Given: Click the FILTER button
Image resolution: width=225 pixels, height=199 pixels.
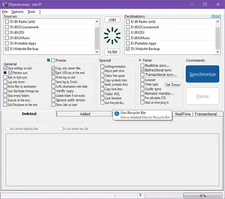Looking at the screenshot, I should 112,52.
